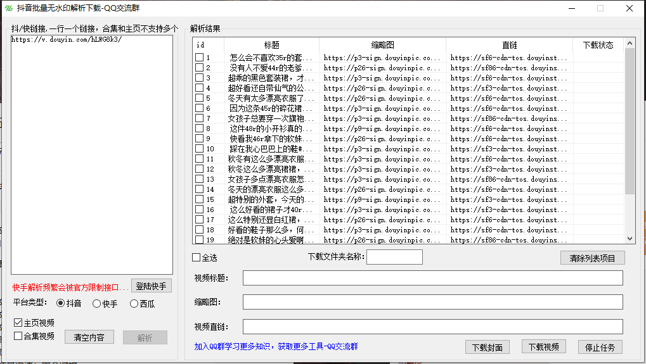Enable the 全选 select-all checkbox

pyautogui.click(x=196, y=258)
